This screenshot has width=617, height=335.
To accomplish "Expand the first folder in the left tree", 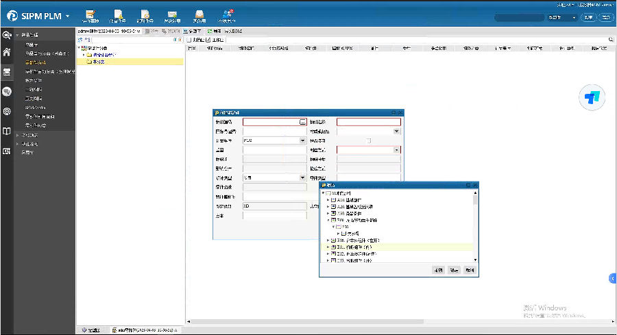I will pyautogui.click(x=84, y=55).
